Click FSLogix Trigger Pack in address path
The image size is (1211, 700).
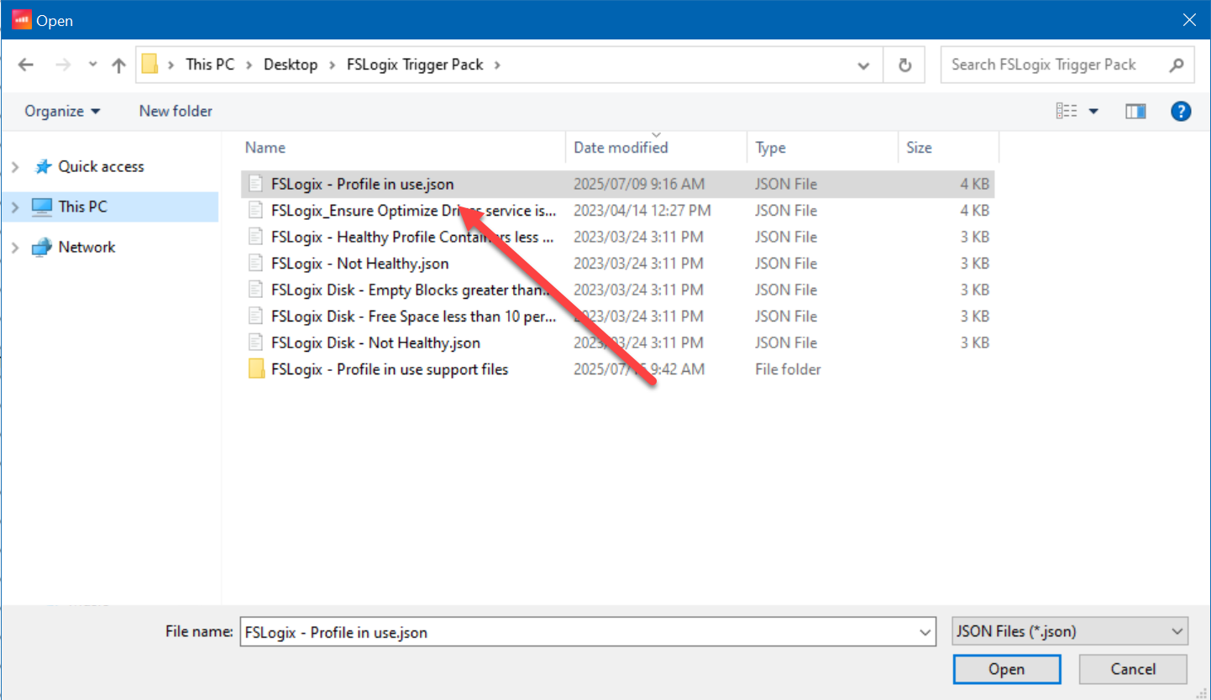pos(415,65)
